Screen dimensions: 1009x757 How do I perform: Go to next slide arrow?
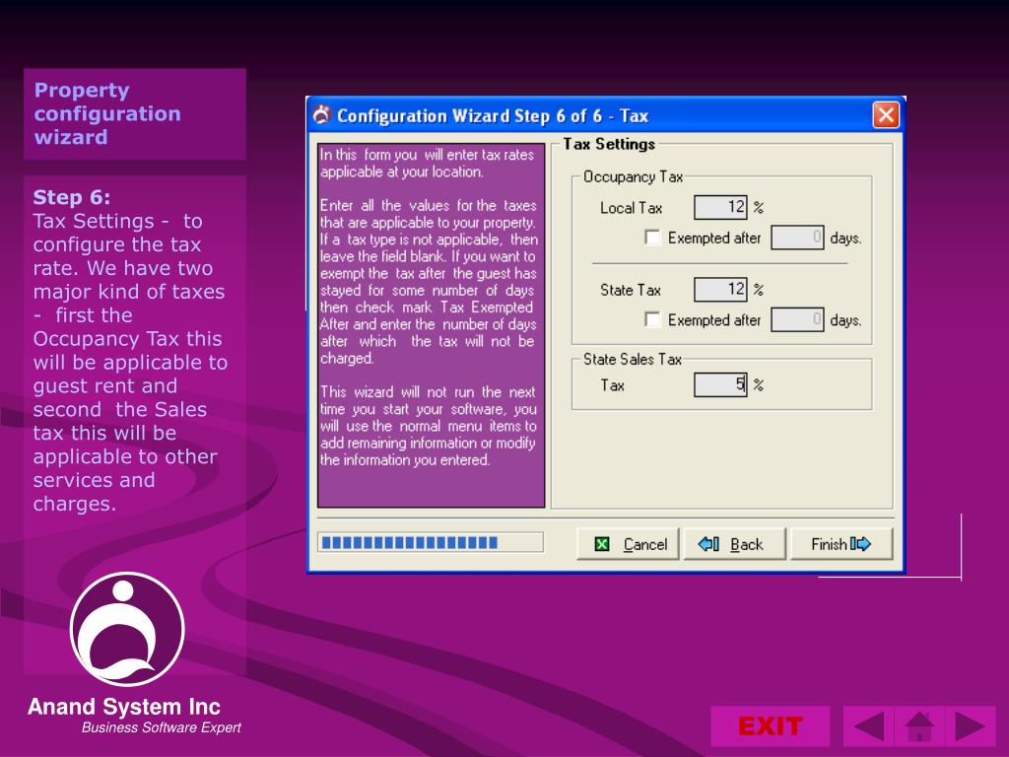click(971, 726)
